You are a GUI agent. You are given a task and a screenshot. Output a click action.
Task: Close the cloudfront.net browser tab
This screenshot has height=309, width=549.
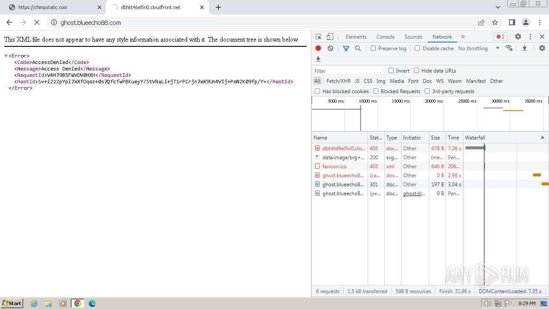(x=202, y=7)
